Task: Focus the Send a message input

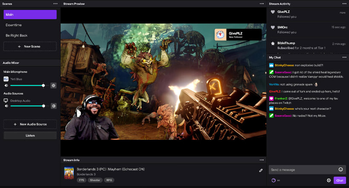Action: pyautogui.click(x=307, y=170)
